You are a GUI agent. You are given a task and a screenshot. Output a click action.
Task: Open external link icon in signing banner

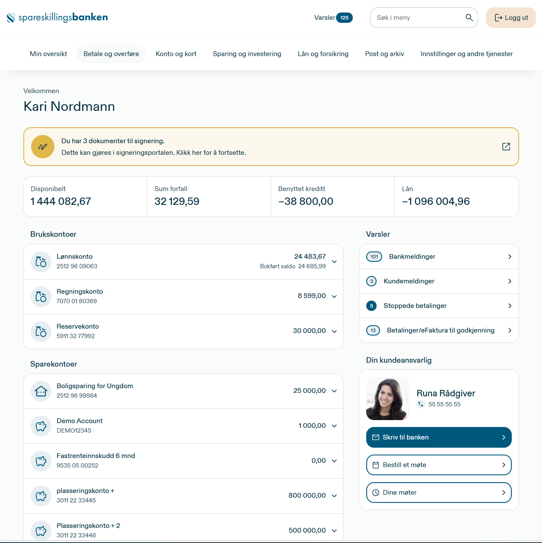(x=506, y=147)
